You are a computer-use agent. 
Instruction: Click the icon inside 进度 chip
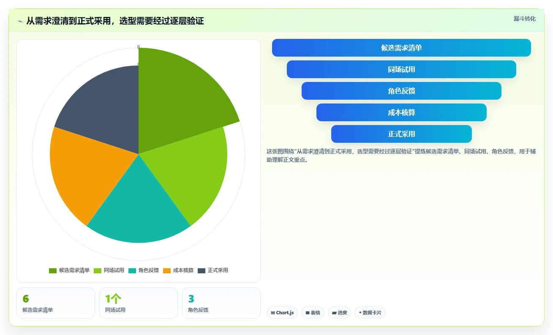click(334, 313)
